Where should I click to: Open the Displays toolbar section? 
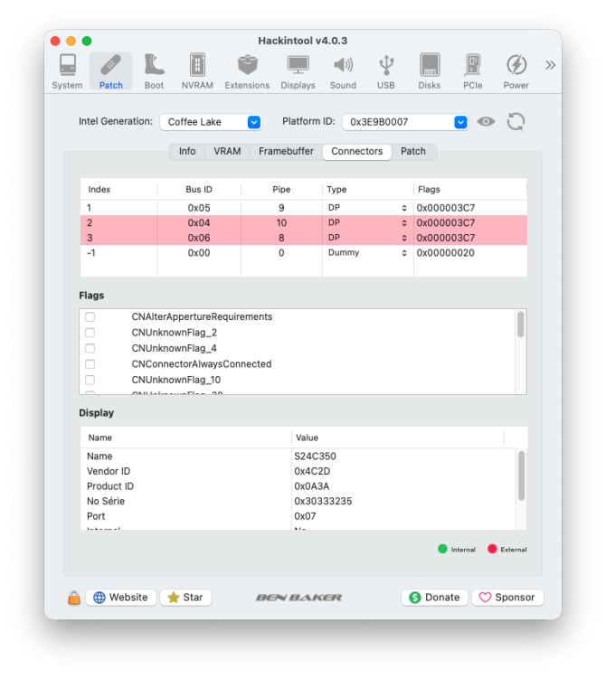tap(298, 71)
